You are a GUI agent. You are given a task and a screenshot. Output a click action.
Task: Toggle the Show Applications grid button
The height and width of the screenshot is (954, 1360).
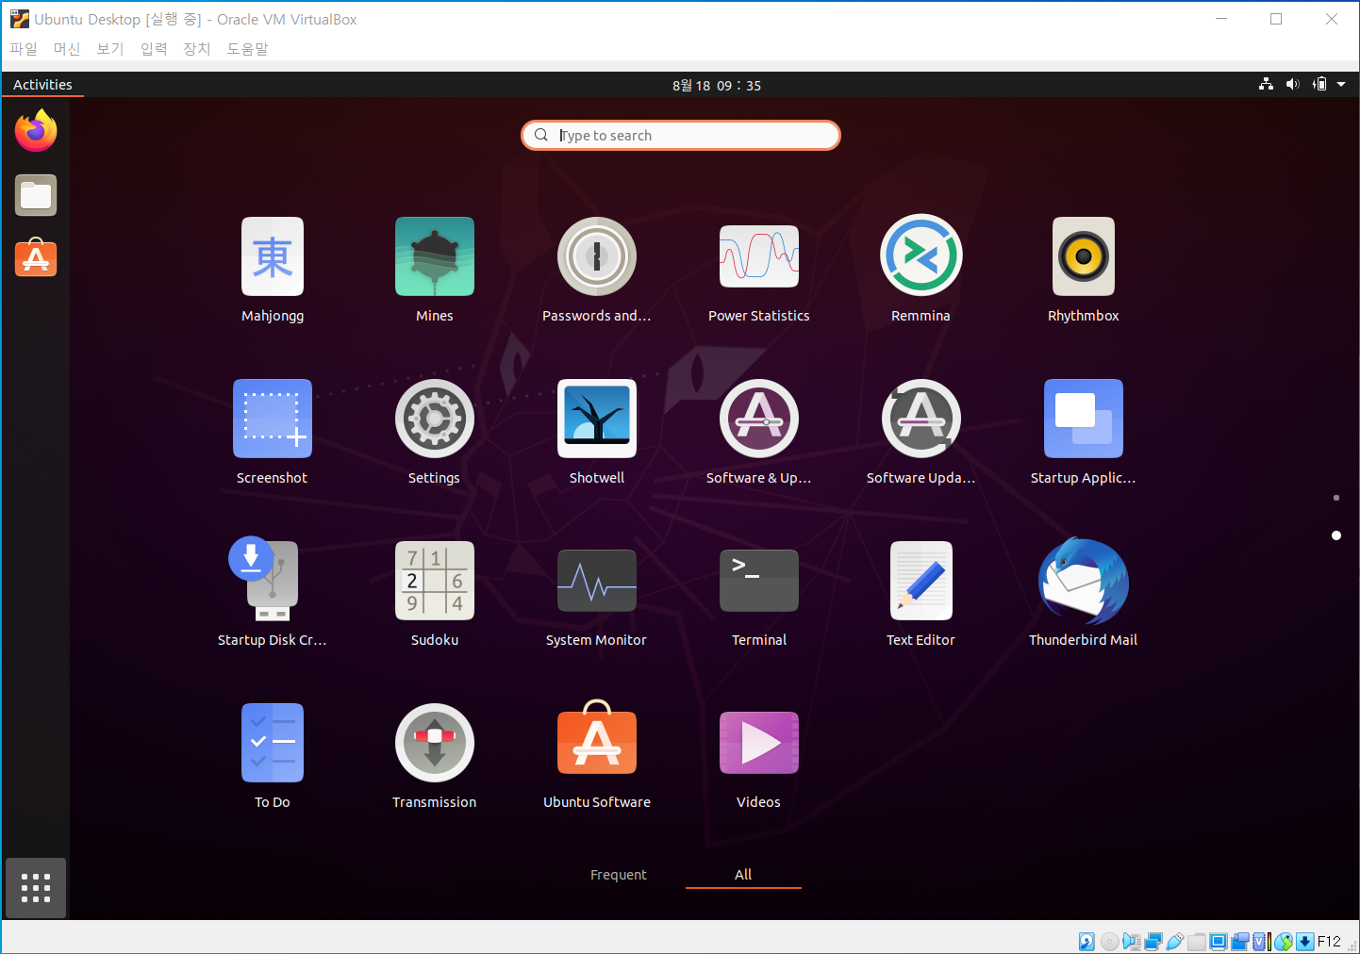(36, 888)
